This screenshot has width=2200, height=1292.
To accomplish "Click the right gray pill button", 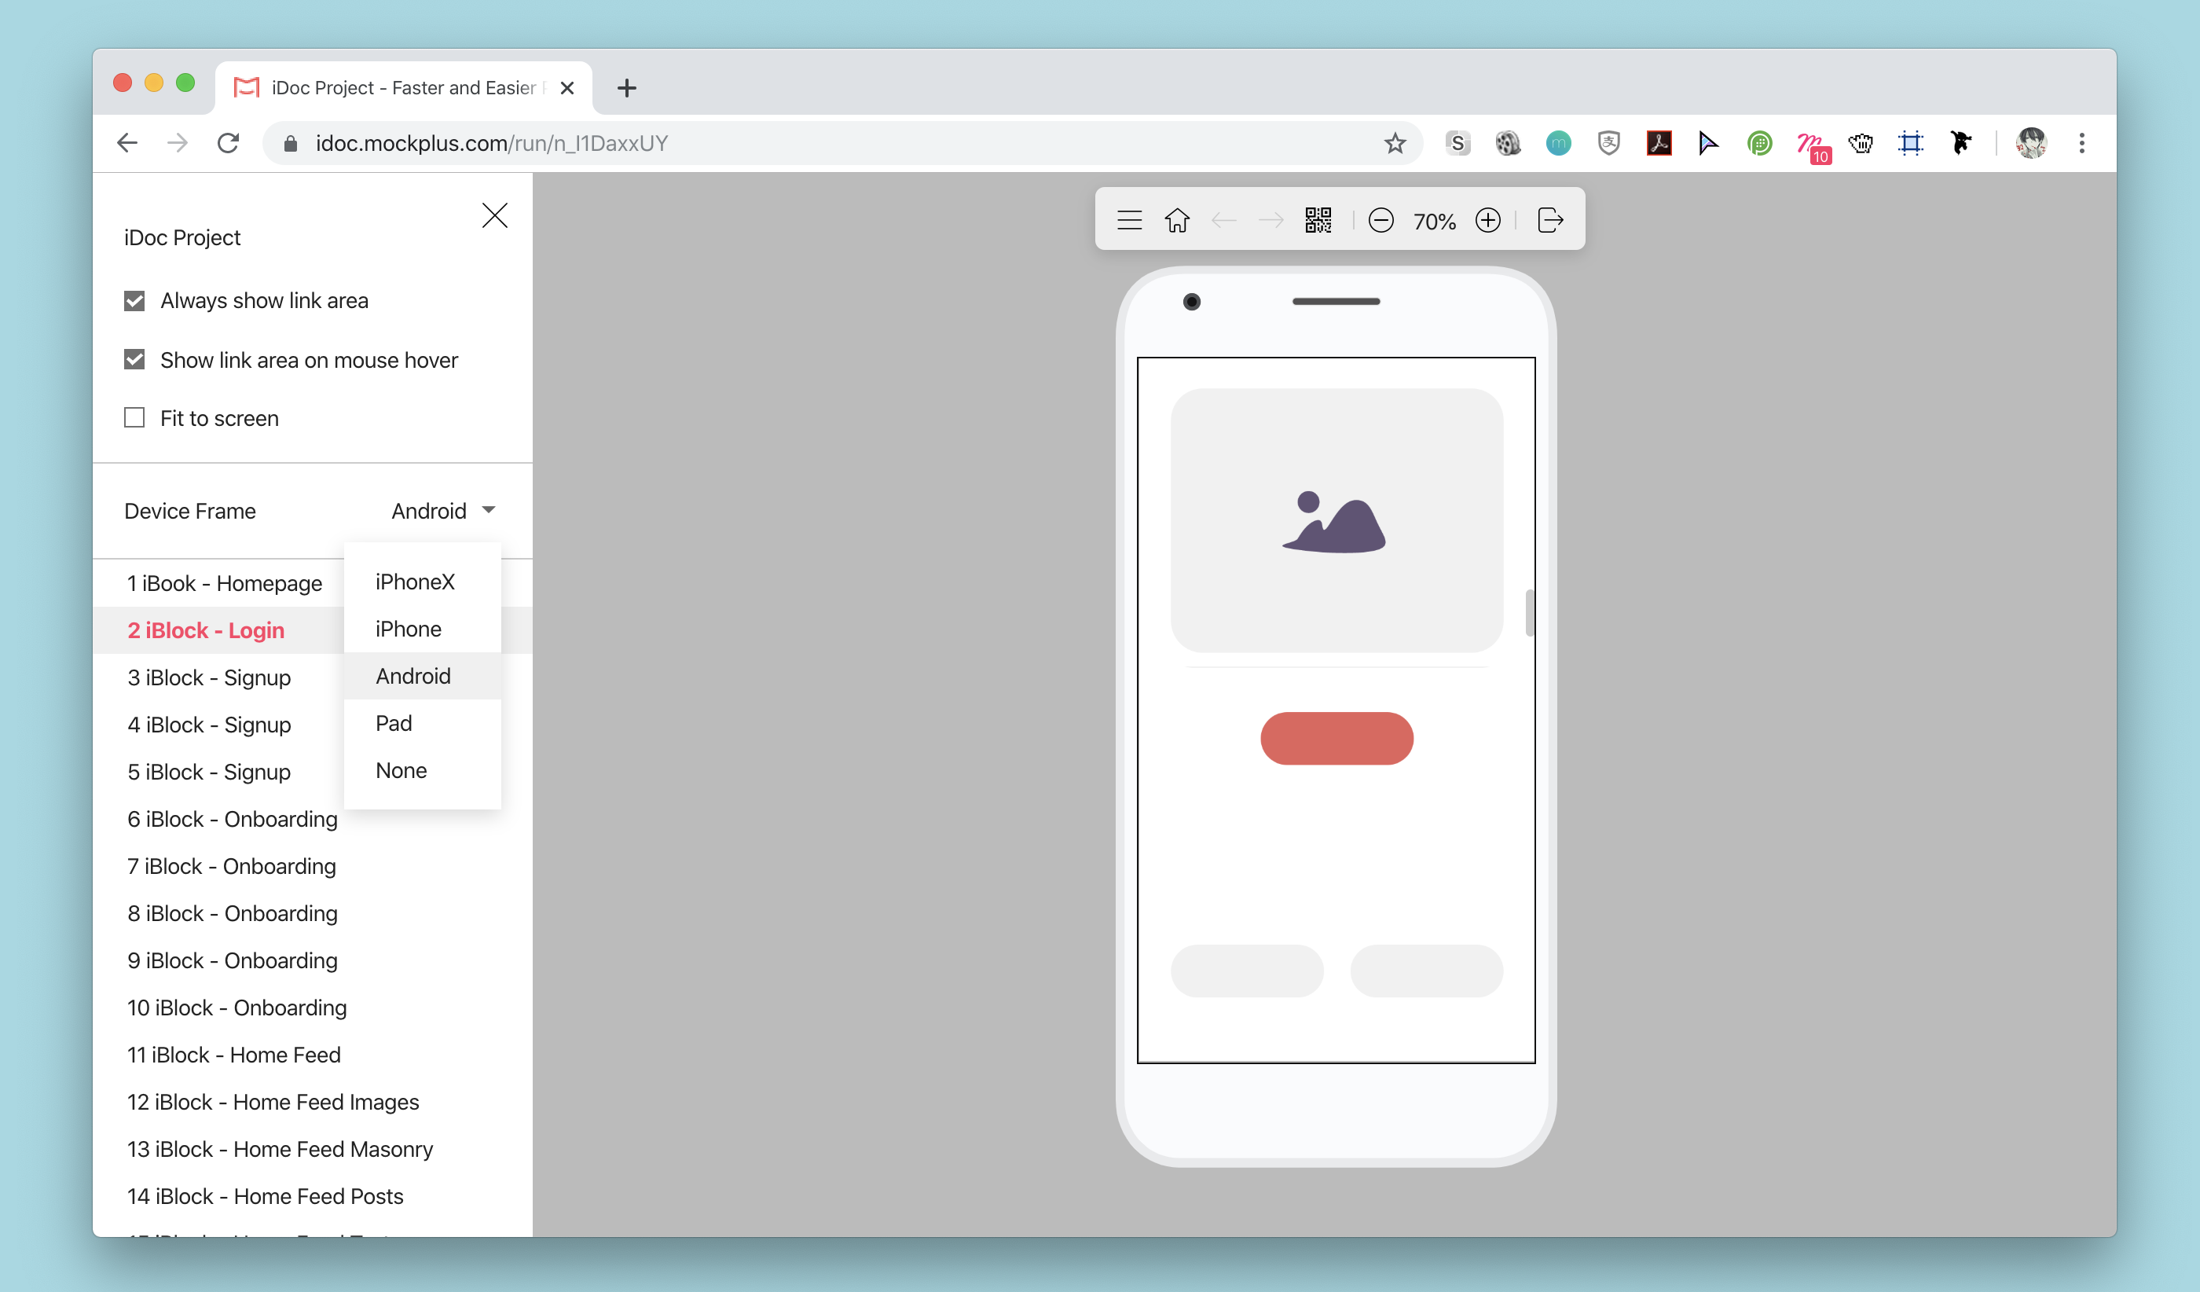I will [1427, 971].
